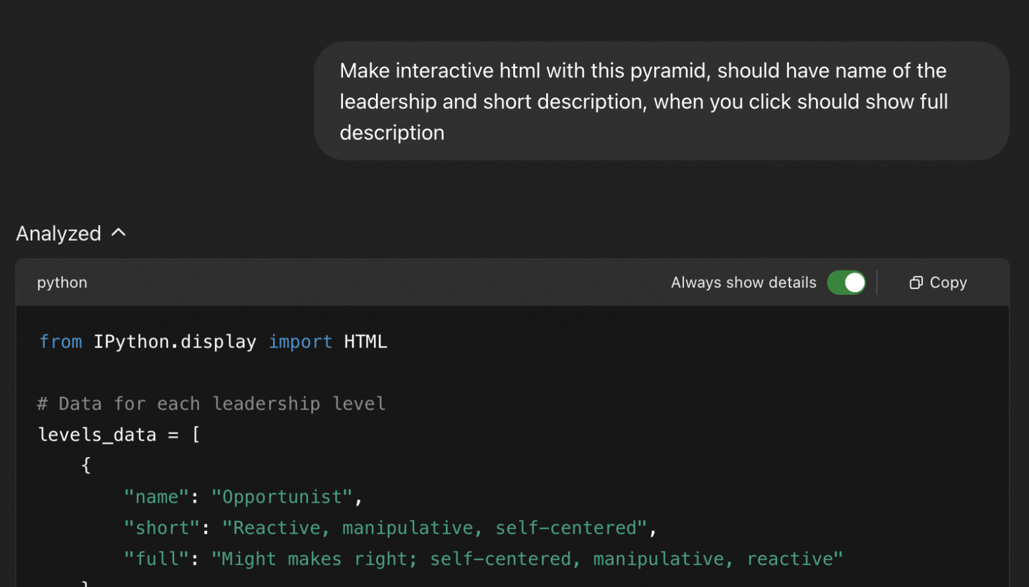Viewport: 1029px width, 587px height.
Task: Click IPython.display in the import line
Action: [175, 342]
